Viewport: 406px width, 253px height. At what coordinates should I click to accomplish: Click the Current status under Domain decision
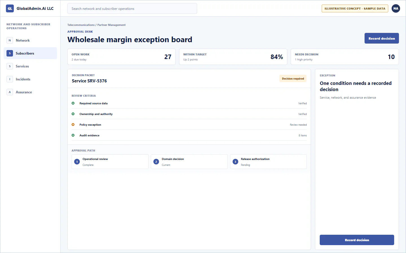[166, 165]
